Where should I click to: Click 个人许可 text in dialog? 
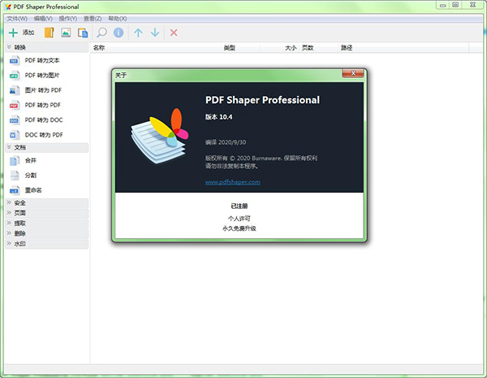239,219
